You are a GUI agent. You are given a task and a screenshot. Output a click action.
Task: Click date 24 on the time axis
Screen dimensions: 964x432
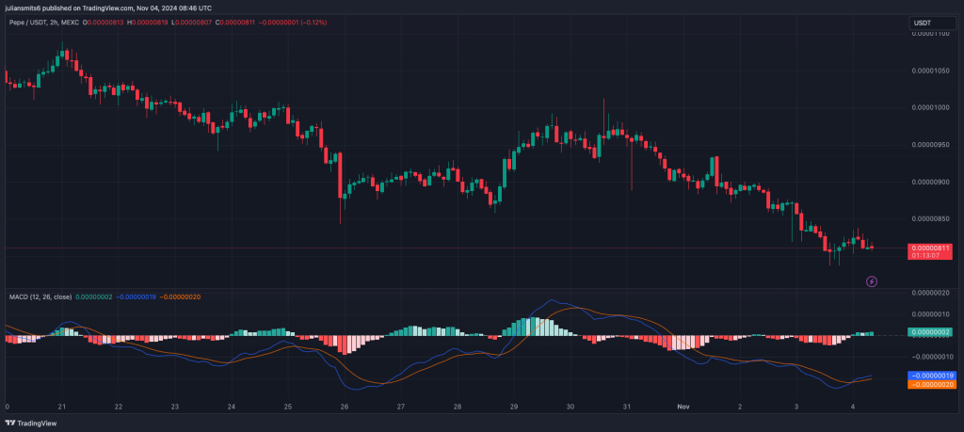[232, 407]
